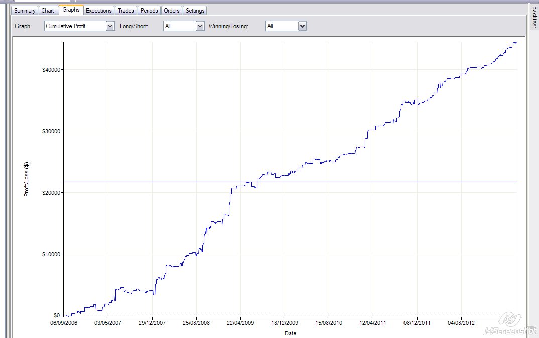Open the Long/Short filter dropdown
The height and width of the screenshot is (338, 539).
(200, 26)
